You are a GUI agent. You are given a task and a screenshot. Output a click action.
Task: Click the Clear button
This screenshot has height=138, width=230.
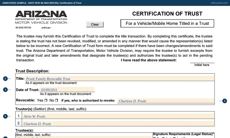pyautogui.click(x=95, y=25)
